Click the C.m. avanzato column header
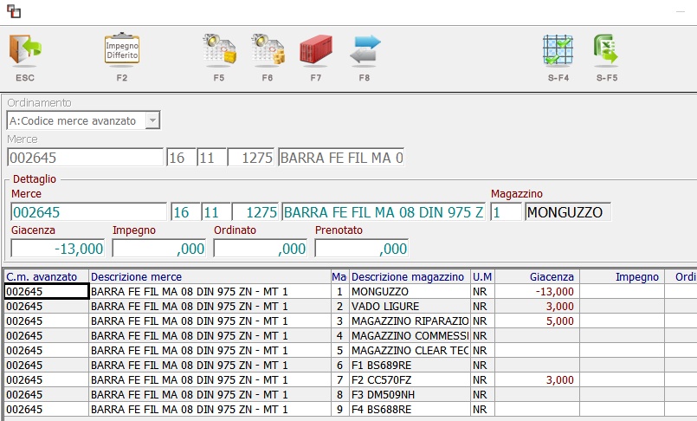 (x=47, y=277)
